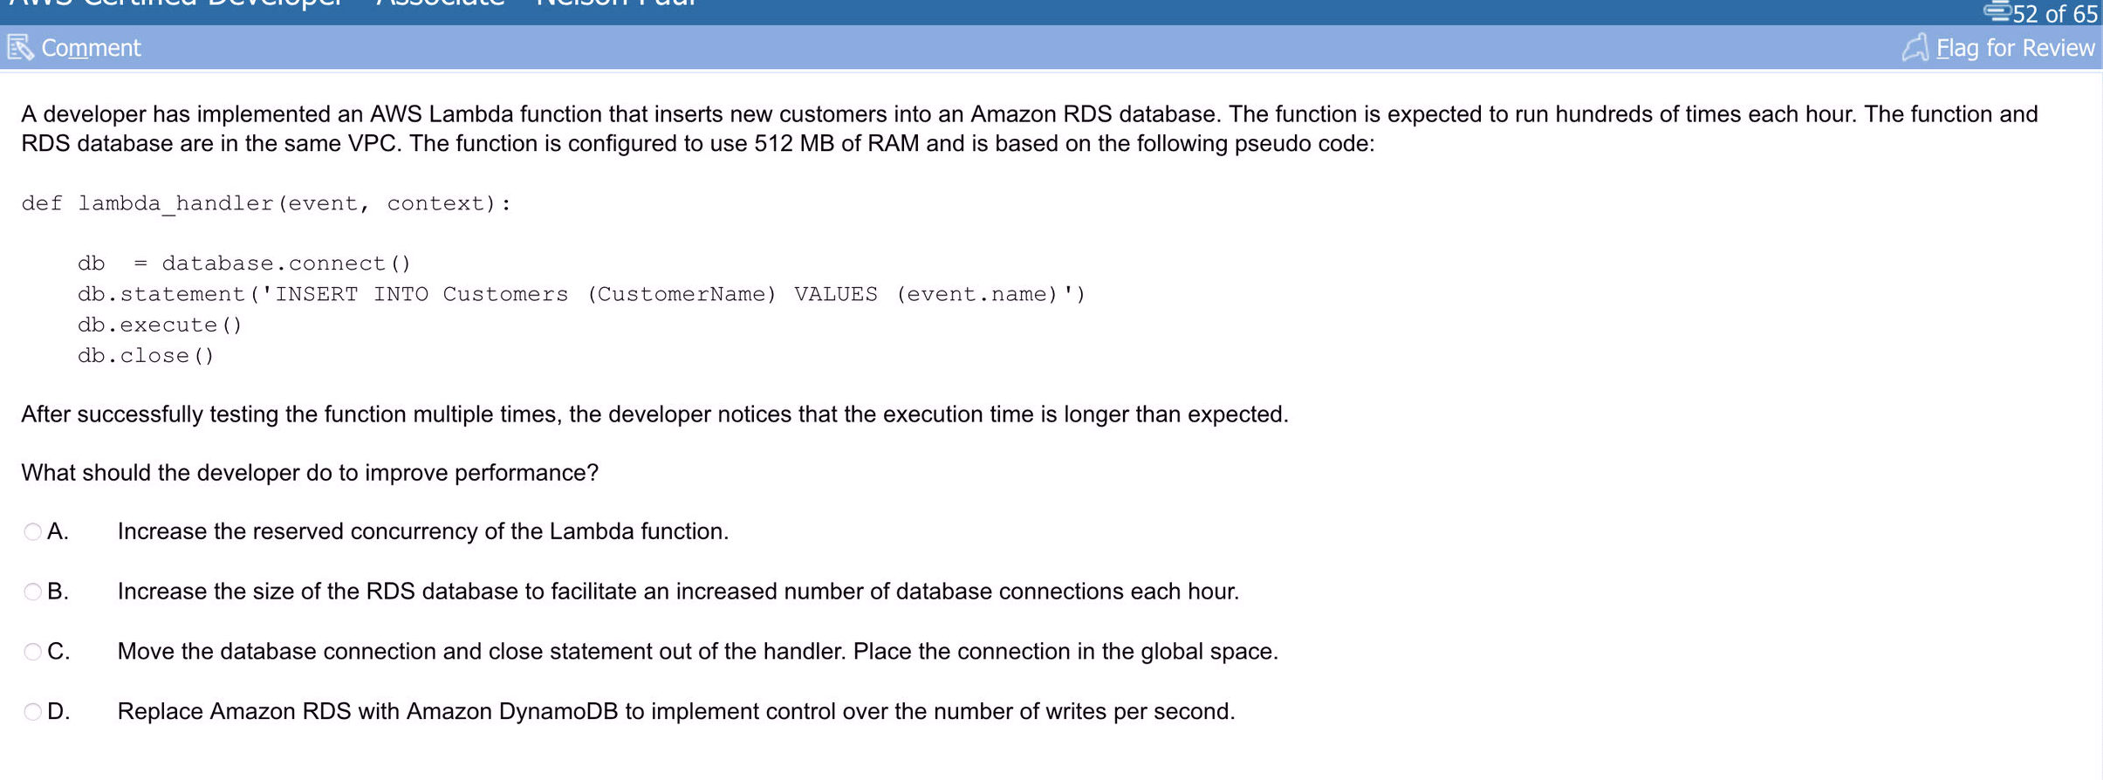
Task: Choose radio button for answer C
Action: pyautogui.click(x=32, y=652)
